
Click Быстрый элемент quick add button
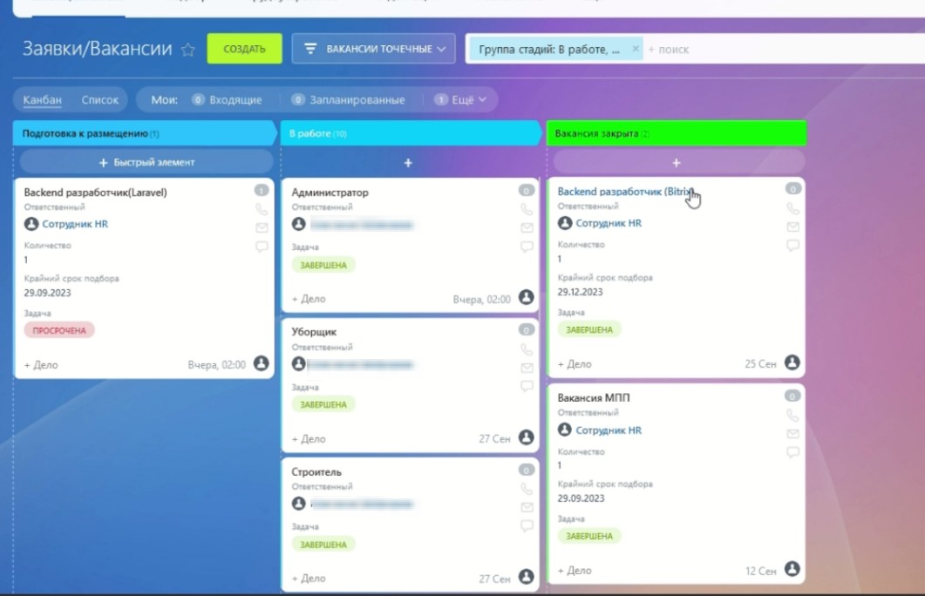(x=146, y=162)
